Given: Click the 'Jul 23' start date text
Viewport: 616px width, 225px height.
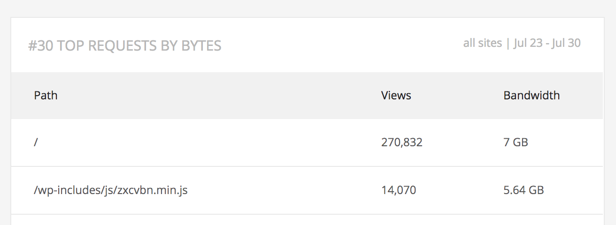Looking at the screenshot, I should coord(527,43).
